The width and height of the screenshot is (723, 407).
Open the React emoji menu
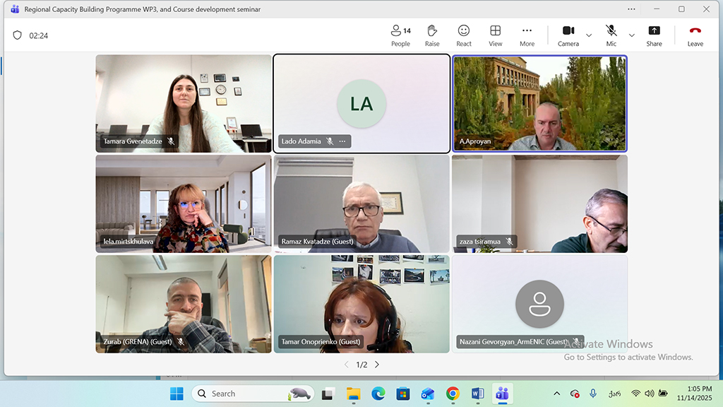(464, 35)
